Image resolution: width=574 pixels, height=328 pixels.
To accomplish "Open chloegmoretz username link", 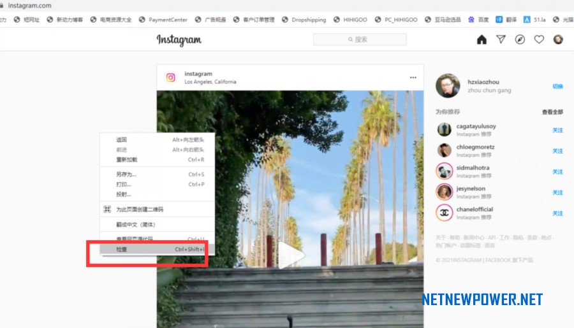I will [475, 147].
